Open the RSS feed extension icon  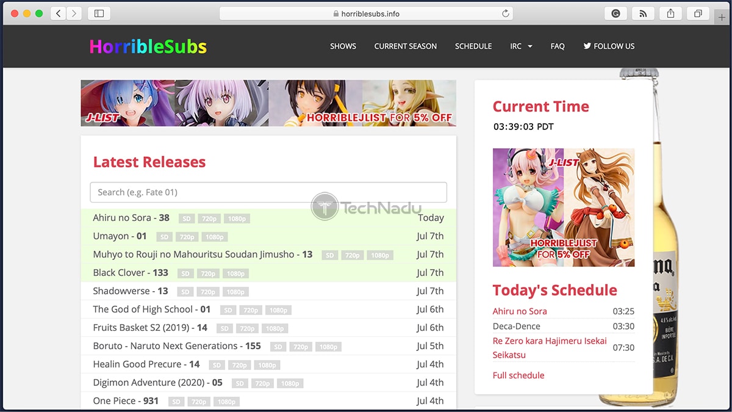(x=643, y=13)
